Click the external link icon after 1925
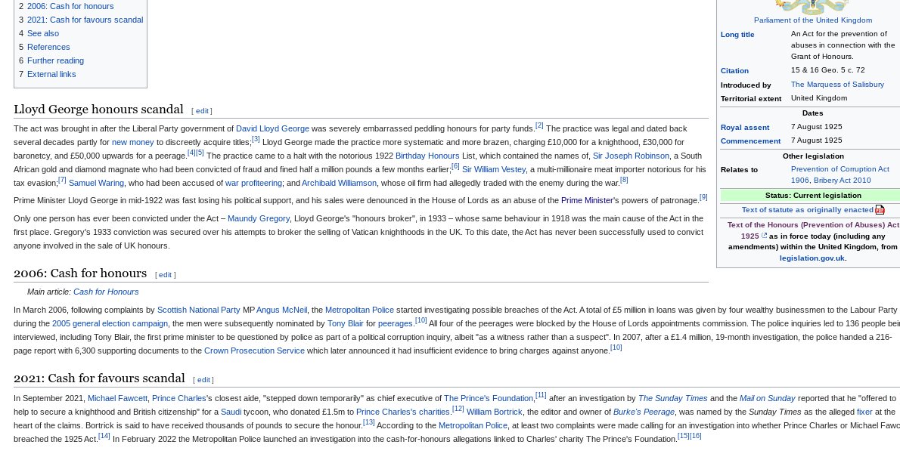 [764, 236]
